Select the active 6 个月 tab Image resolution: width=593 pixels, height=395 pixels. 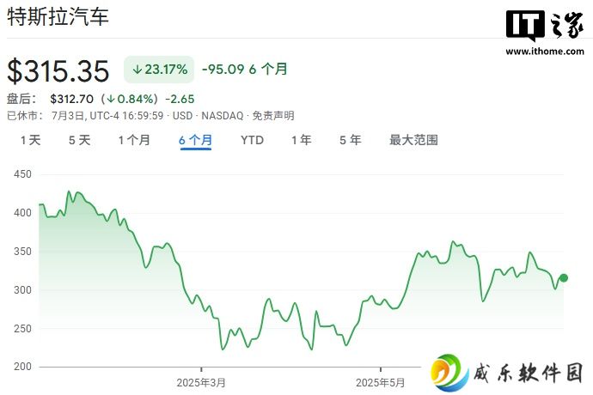pos(196,140)
